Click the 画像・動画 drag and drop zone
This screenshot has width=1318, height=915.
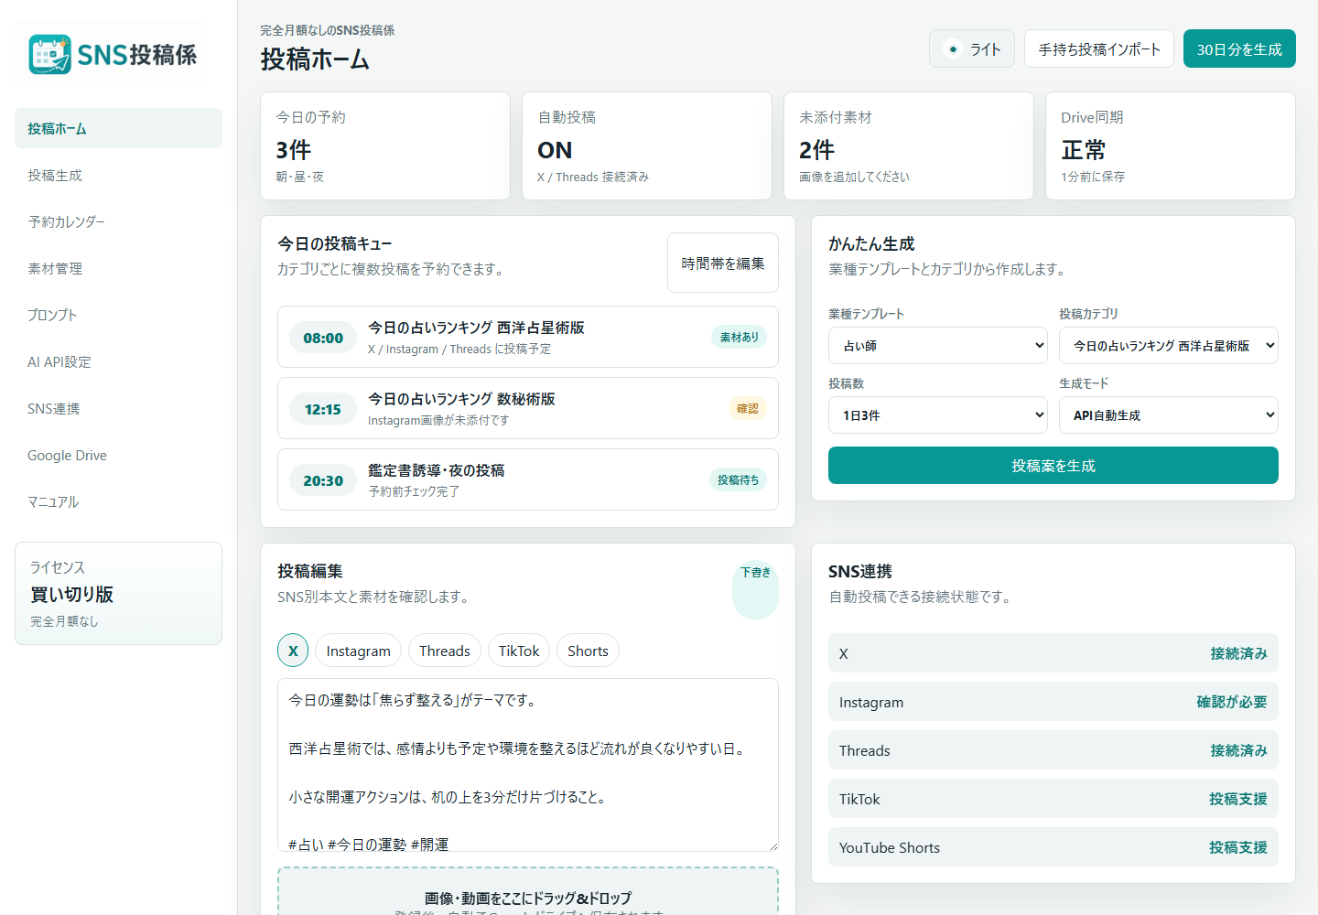528,892
